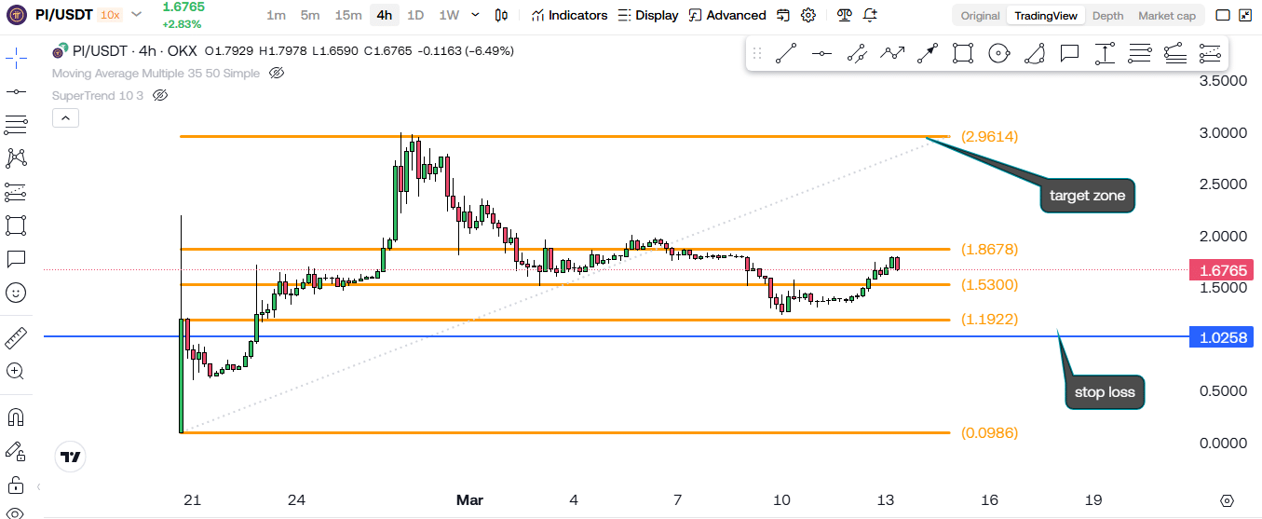Expand the more timeframes dropdown

(x=476, y=15)
